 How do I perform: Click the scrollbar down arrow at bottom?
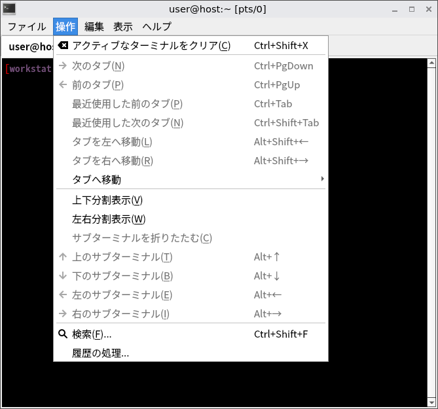click(431, 402)
